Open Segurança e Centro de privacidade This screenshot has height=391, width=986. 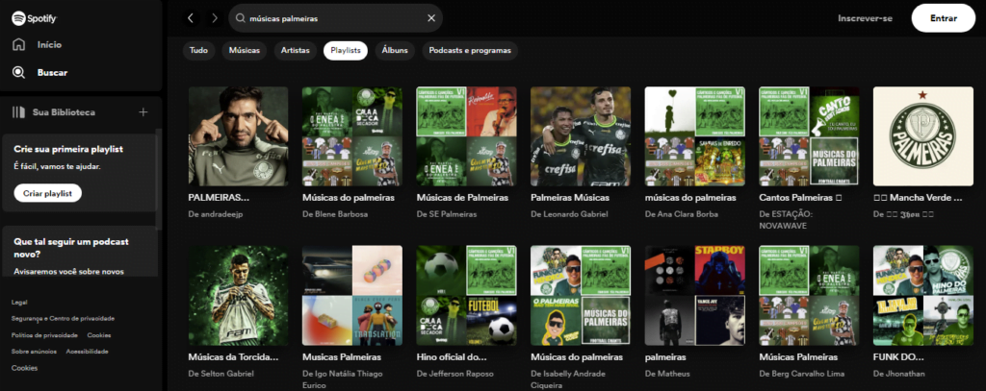pos(63,319)
